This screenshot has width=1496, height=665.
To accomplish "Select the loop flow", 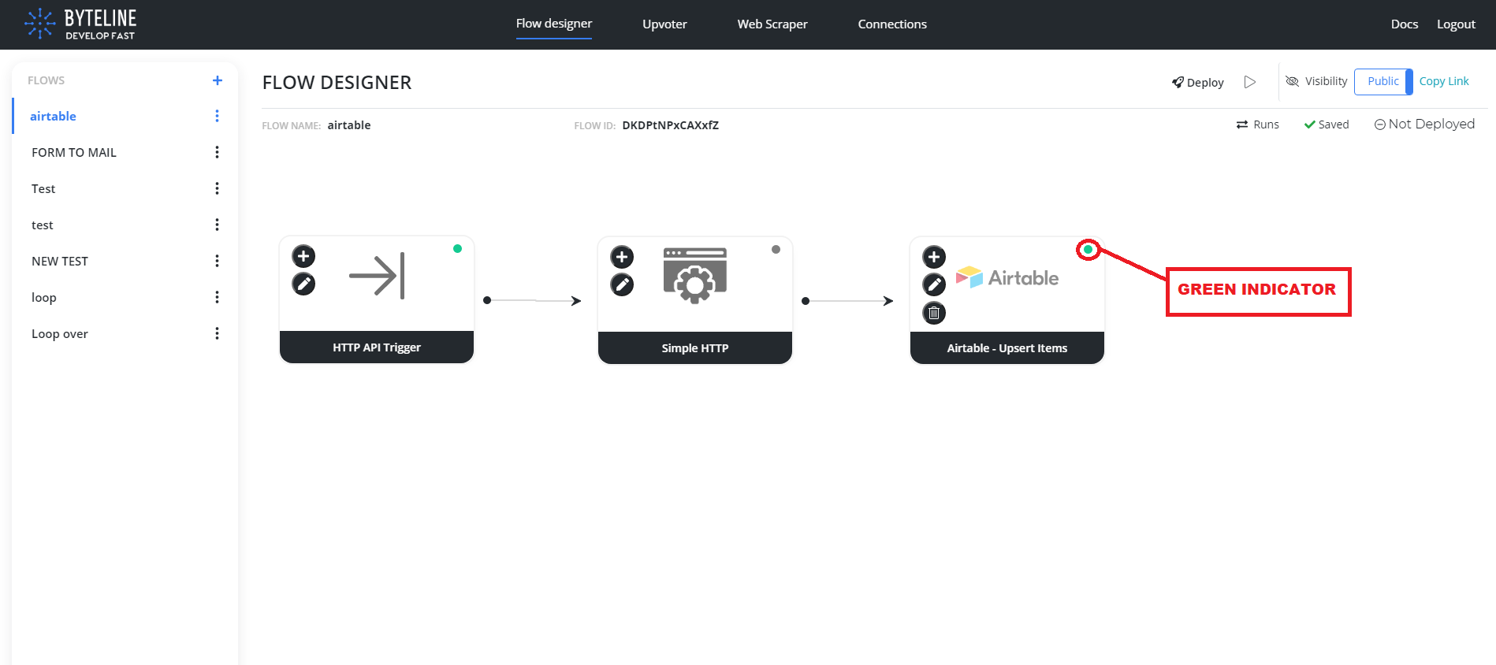I will [x=44, y=297].
